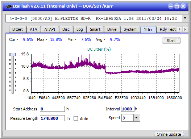Maximize the LtnFlash window
This screenshot has height=139, width=191.
[x=177, y=6]
